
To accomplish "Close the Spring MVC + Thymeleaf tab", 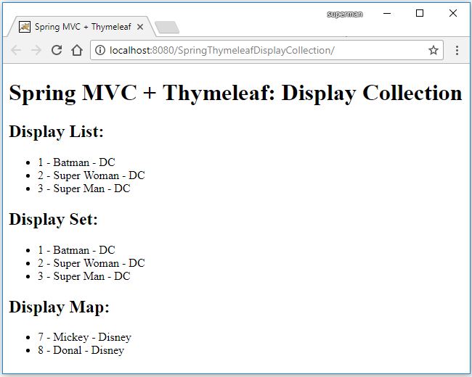I will pyautogui.click(x=140, y=27).
